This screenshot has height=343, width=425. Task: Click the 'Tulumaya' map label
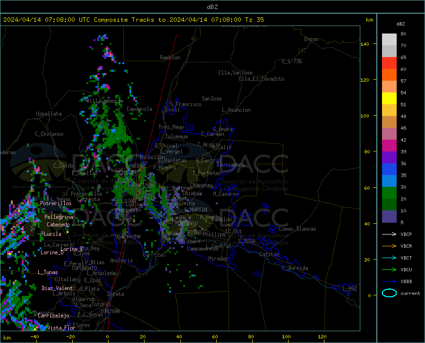click(177, 136)
